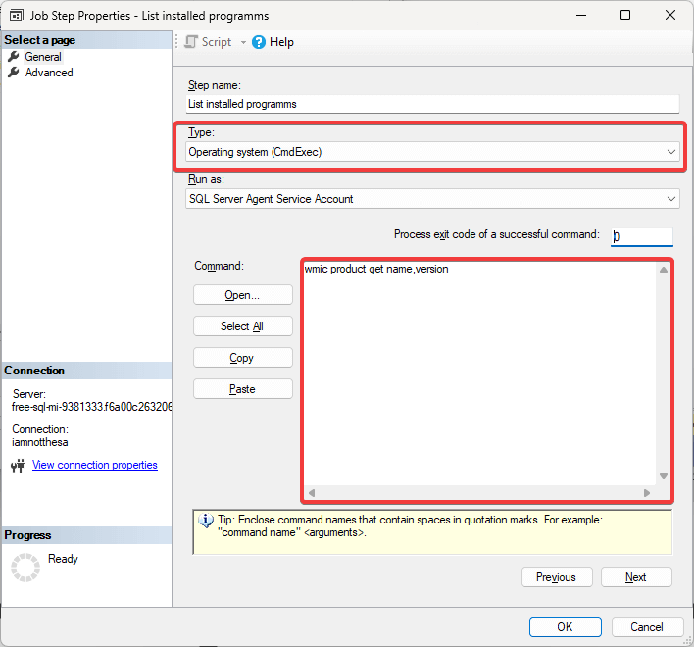Click the Copy button

[x=242, y=358]
